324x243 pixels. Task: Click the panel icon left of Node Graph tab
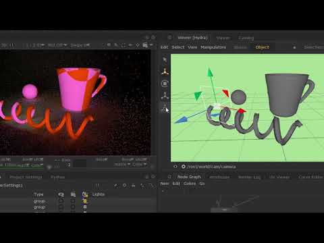(169, 177)
